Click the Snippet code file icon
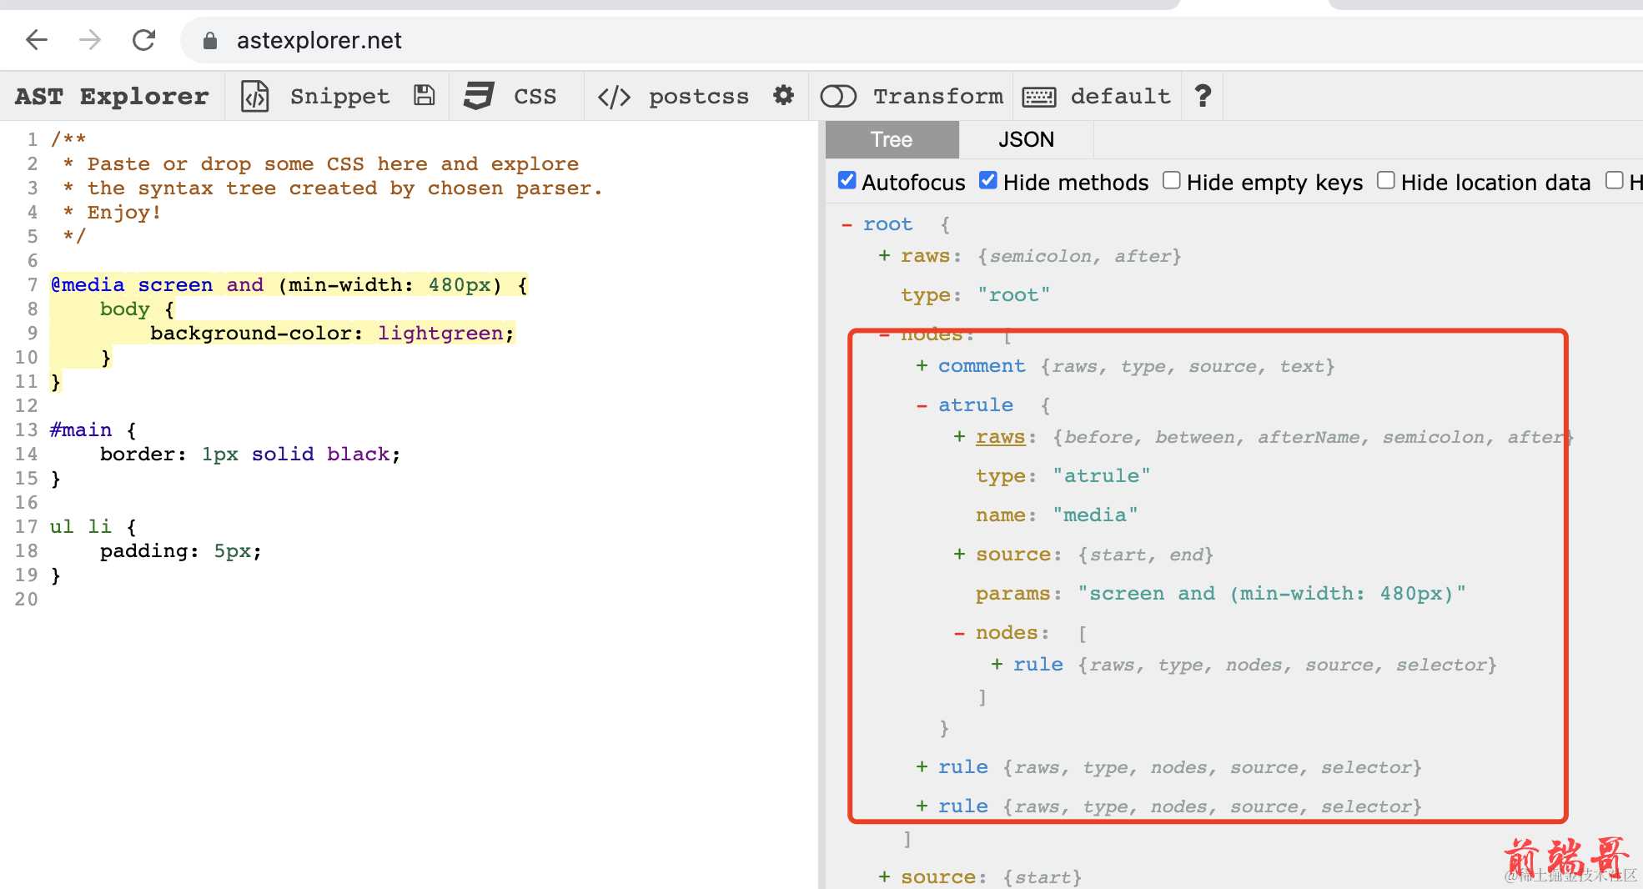The image size is (1643, 889). click(x=254, y=97)
